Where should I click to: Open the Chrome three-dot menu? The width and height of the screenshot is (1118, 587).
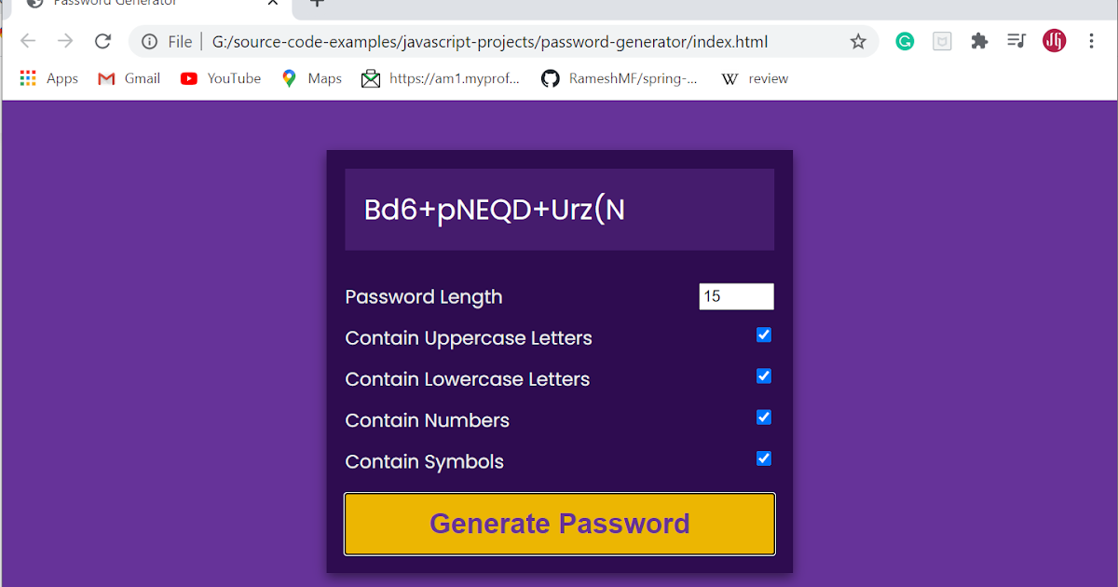click(1091, 41)
